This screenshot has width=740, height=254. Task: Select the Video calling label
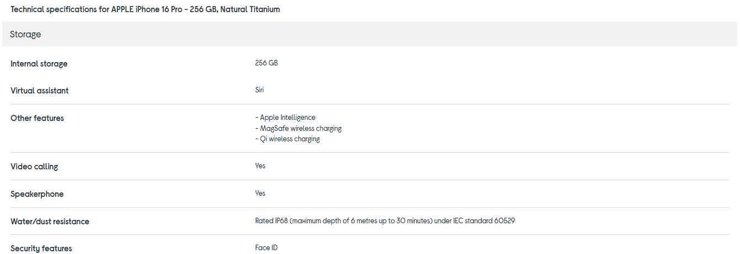[34, 167]
